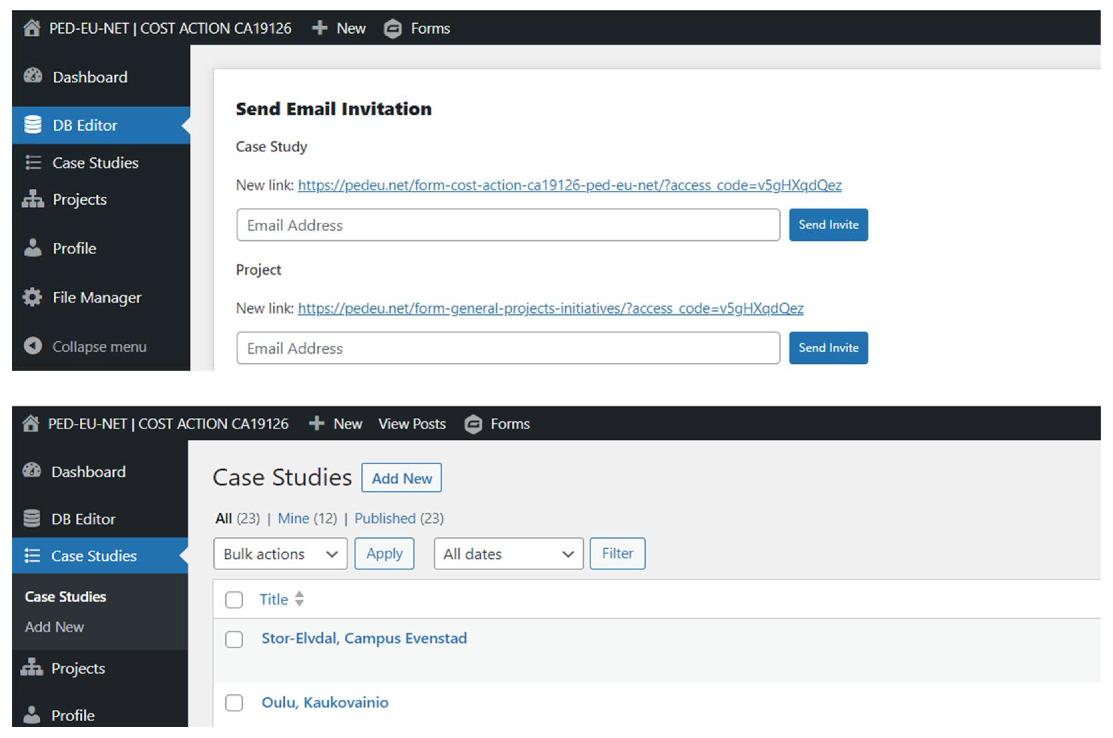The width and height of the screenshot is (1113, 738).
Task: Click the Add New button beside Case Studies heading
Action: pyautogui.click(x=401, y=478)
